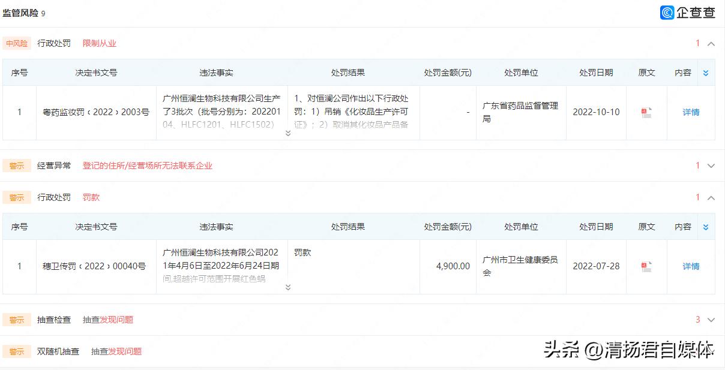725x370 pixels.
Task: Collapse the first 行政处罚 section via its chevron
Action: point(711,43)
